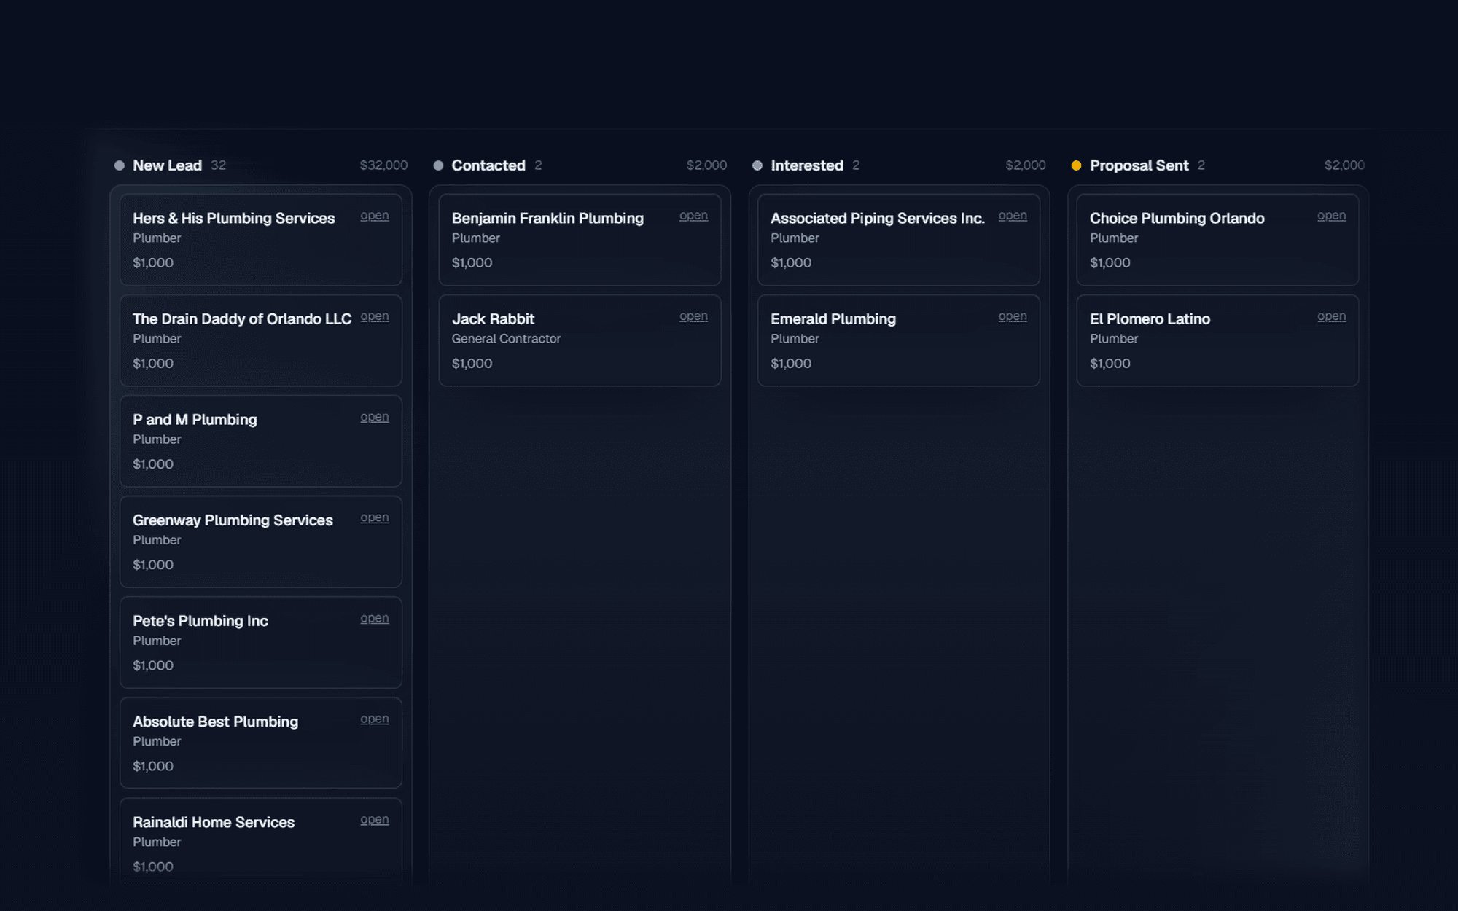Open the Emerald Plumbing lead
The width and height of the screenshot is (1458, 911).
click(x=1013, y=316)
